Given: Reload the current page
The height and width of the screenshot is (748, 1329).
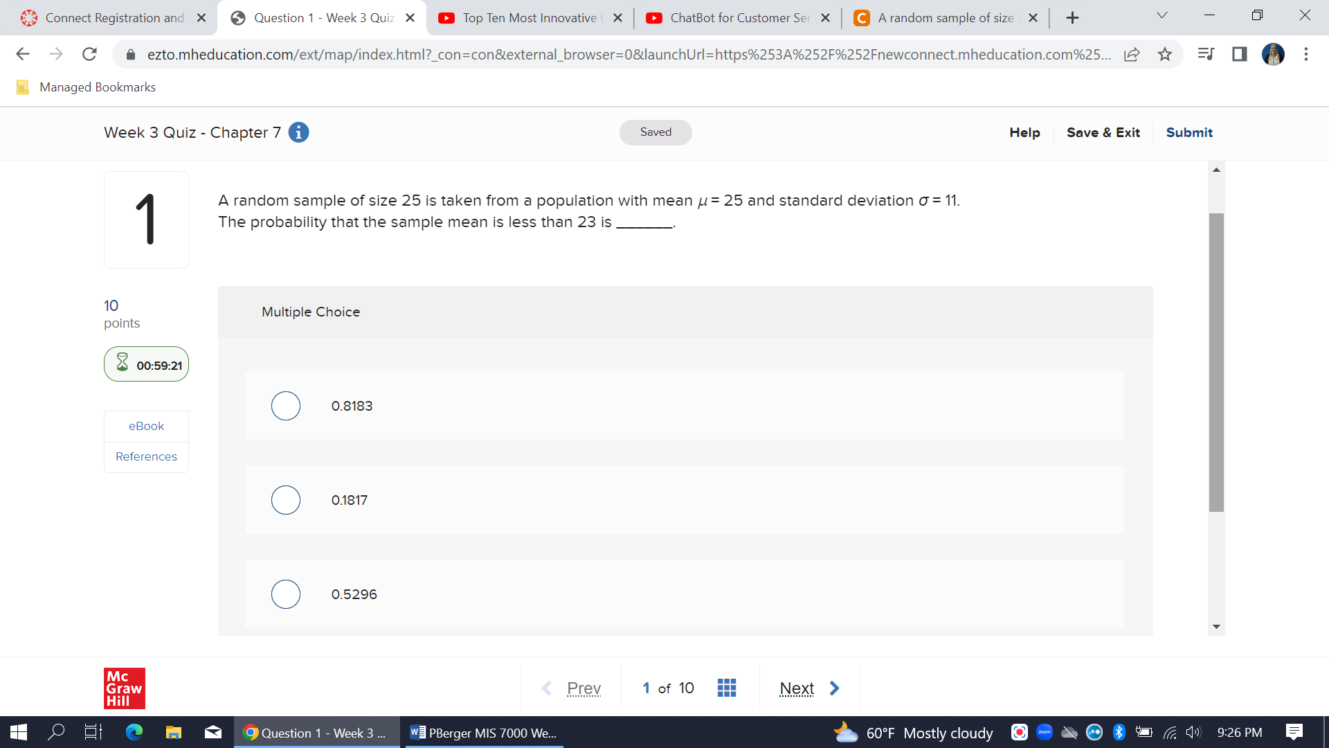Looking at the screenshot, I should [89, 54].
